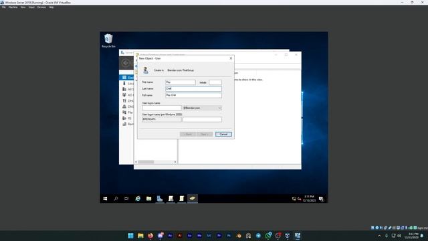Viewport: 428px width, 241px height.
Task: Click Next button in New Object dialog
Action: click(205, 134)
